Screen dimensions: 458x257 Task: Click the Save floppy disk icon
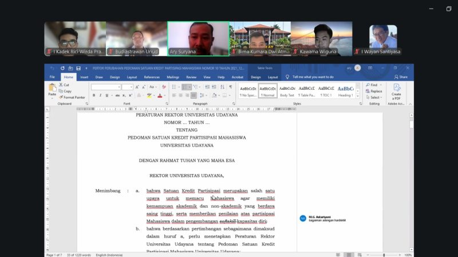point(78,68)
